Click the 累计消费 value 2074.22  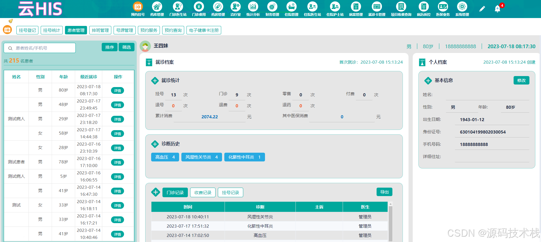coord(210,117)
